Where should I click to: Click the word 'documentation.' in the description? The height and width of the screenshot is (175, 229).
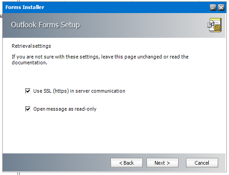(x=30, y=63)
